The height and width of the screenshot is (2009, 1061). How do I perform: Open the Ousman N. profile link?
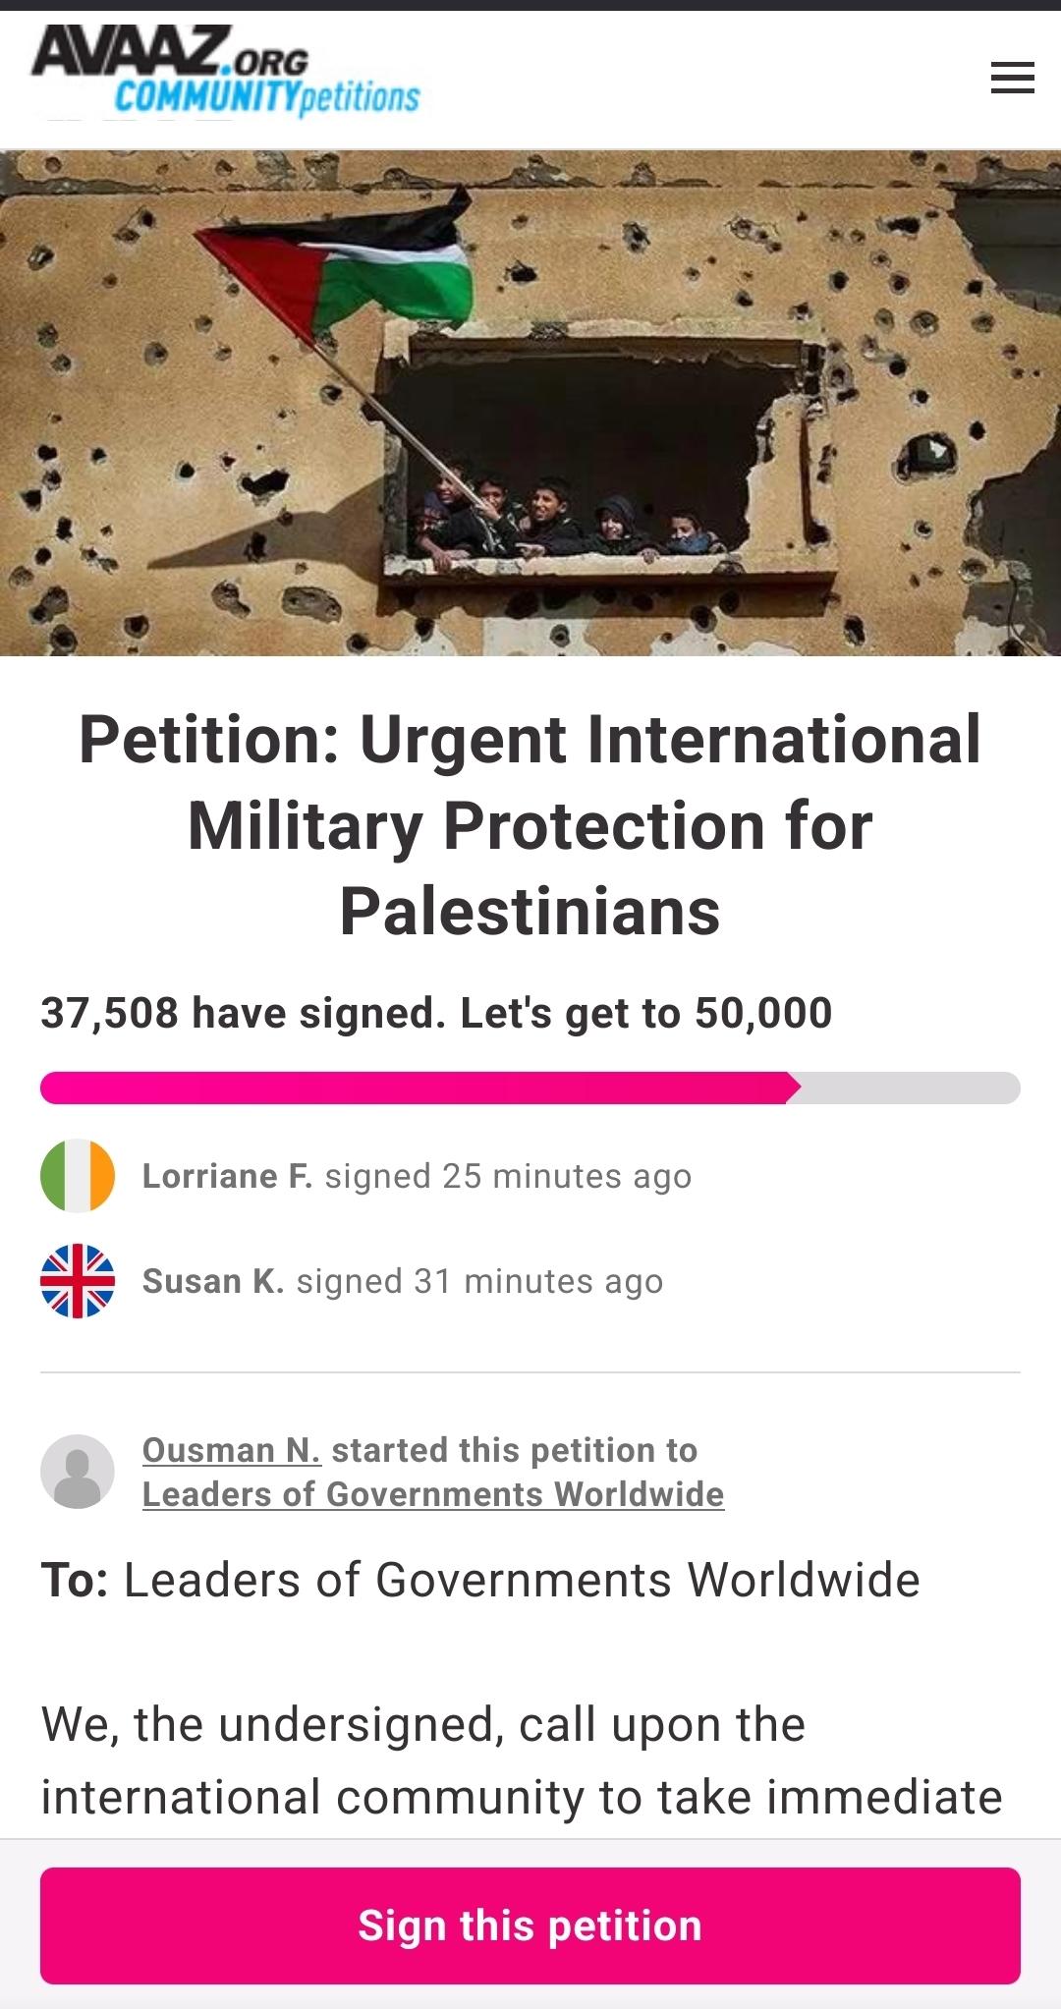coord(231,1450)
